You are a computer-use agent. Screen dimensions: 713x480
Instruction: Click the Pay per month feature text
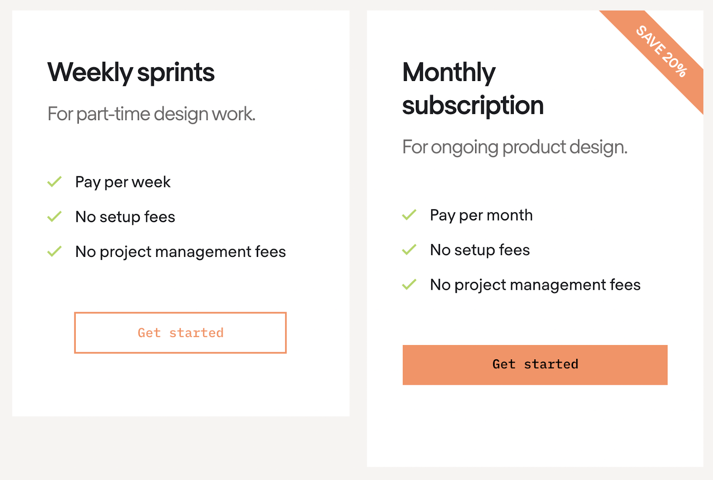(481, 216)
